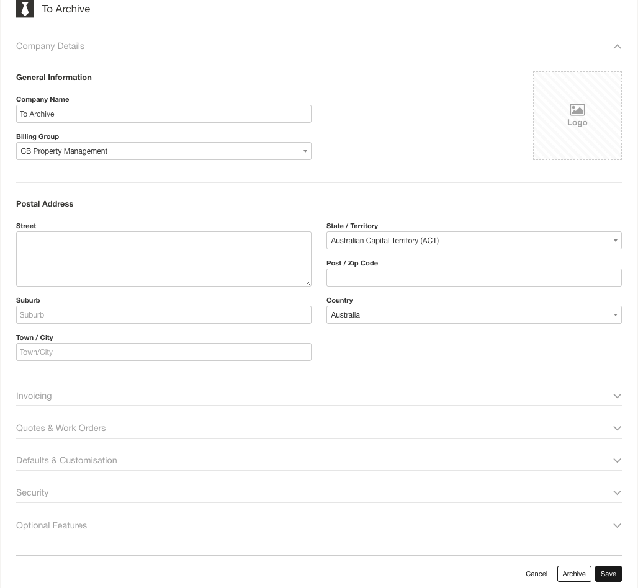Viewport: 638px width, 588px height.
Task: Click the Save button
Action: (608, 574)
